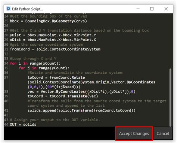Close the Edit Python Script window

coord(166,9)
